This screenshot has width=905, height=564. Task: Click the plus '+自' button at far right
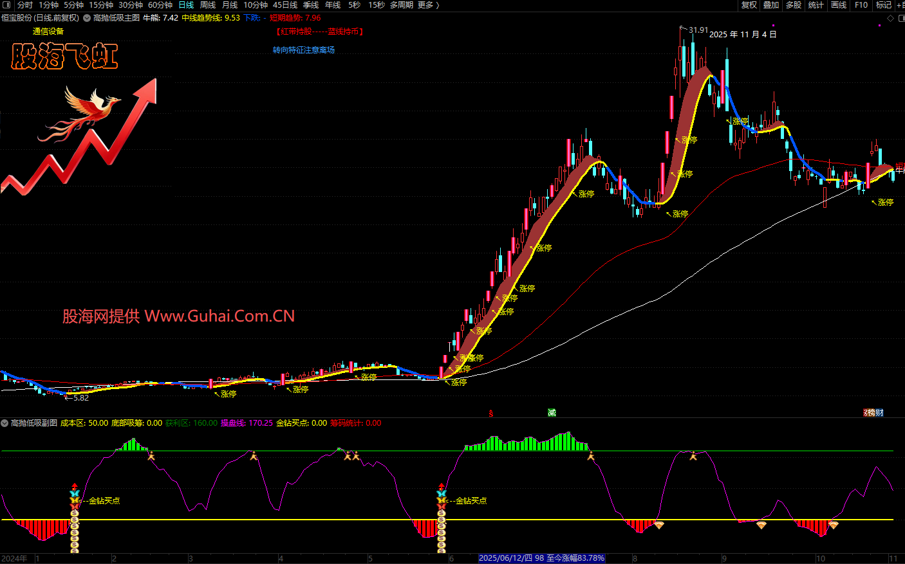coord(900,5)
